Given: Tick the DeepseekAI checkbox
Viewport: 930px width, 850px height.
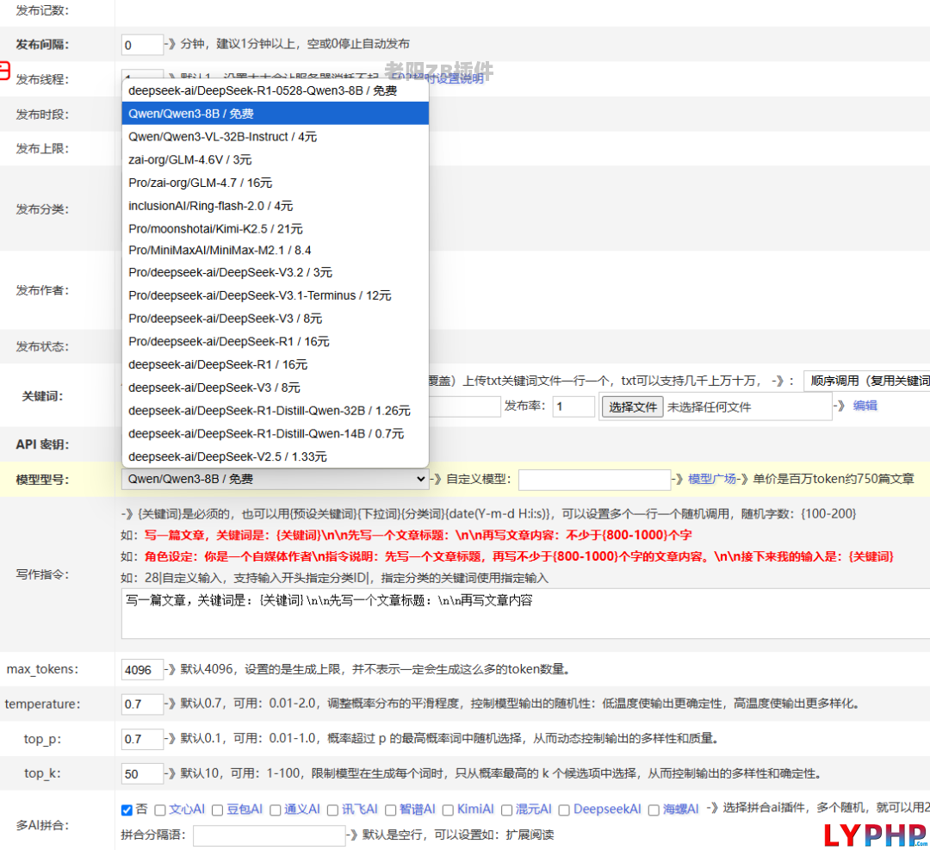Looking at the screenshot, I should (x=564, y=810).
